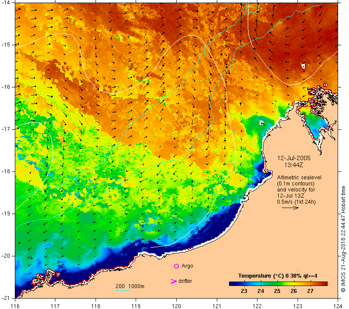
Task: Click the '119' longitude axis label
Action: (x=136, y=306)
